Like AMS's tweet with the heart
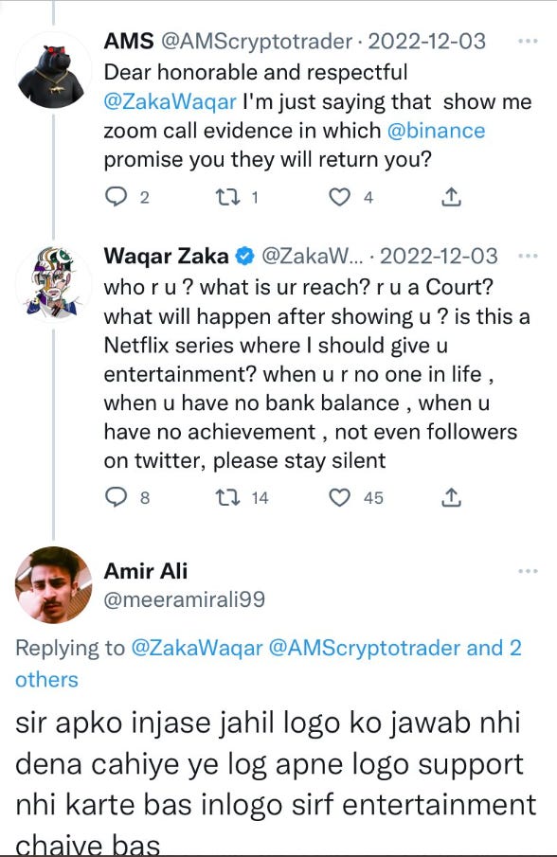 click(338, 194)
